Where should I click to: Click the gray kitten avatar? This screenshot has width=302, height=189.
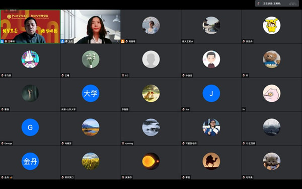pyautogui.click(x=272, y=161)
